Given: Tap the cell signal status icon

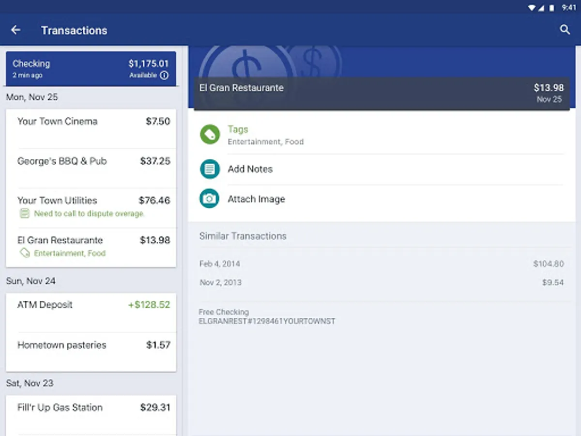Looking at the screenshot, I should click(542, 7).
